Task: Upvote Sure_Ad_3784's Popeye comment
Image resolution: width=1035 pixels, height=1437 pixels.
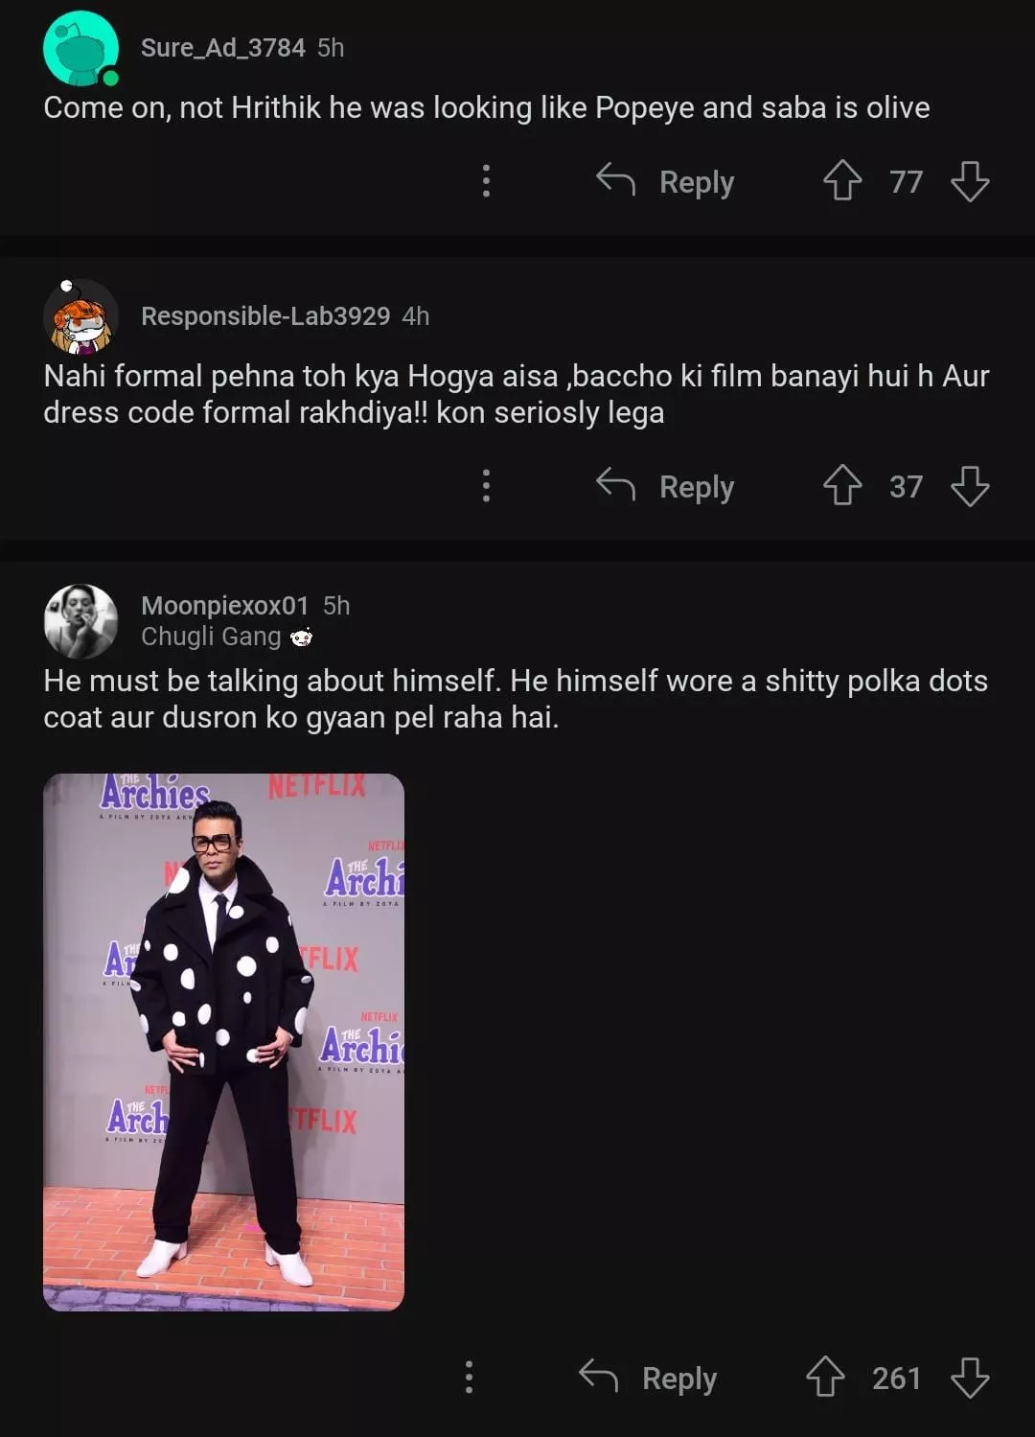Action: (842, 180)
